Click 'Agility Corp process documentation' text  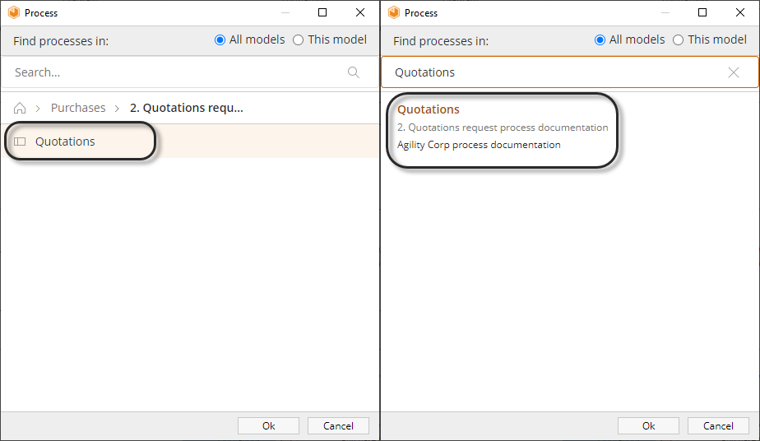(479, 145)
